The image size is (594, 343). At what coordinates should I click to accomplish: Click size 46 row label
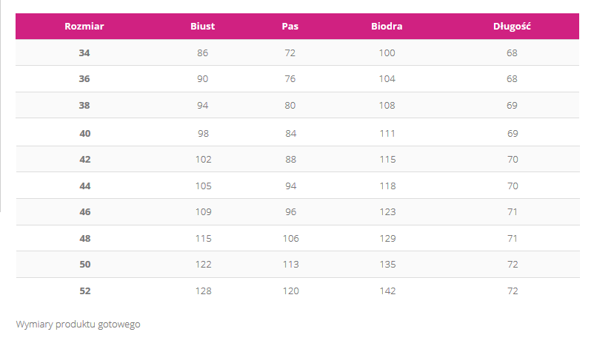point(84,212)
